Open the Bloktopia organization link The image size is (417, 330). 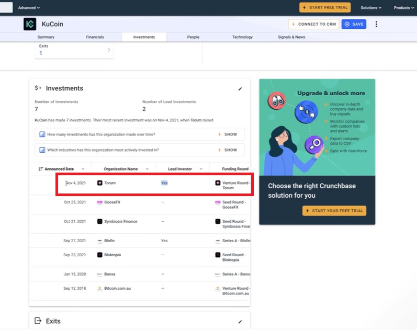click(112, 255)
